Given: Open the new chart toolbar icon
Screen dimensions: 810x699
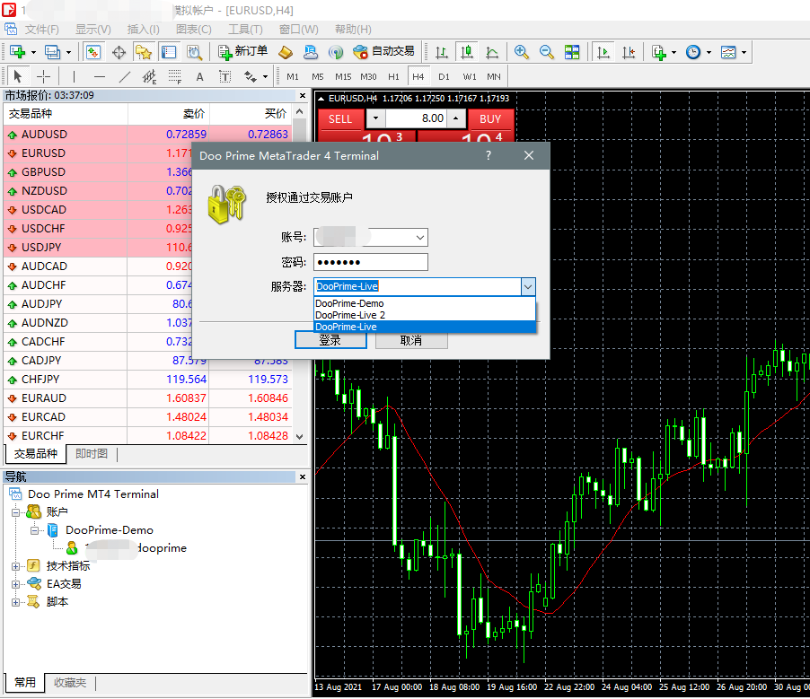Looking at the screenshot, I should 18,52.
